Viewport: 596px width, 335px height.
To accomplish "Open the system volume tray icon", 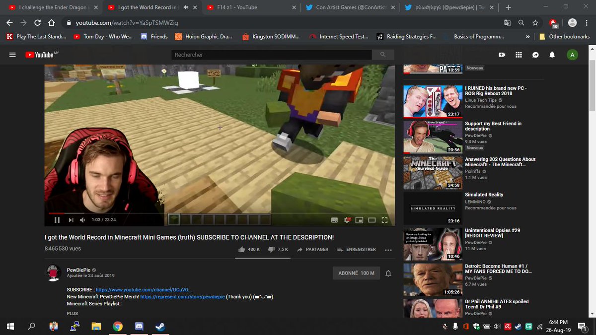I will 497,326.
